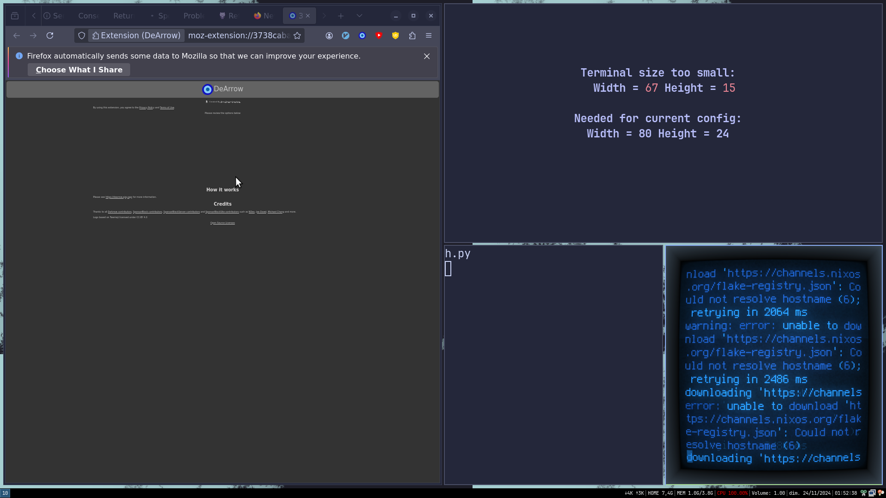886x498 pixels.
Task: Open the Privacy Policy link
Action: [147, 107]
